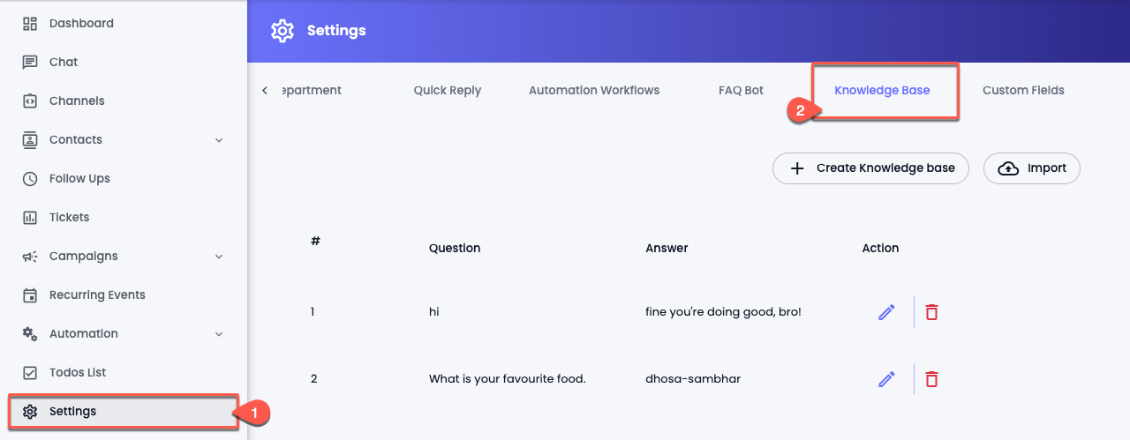Select the Custom Fields tab

point(1023,90)
